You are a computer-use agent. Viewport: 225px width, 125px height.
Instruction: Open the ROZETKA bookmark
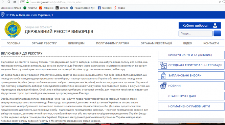pyautogui.click(x=30, y=8)
